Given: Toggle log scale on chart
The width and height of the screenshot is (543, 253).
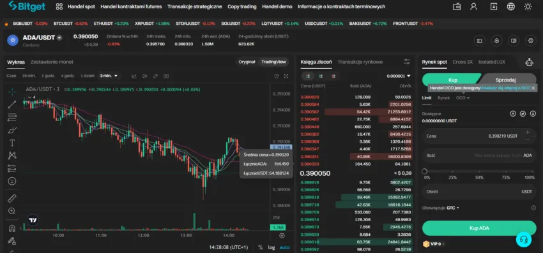Looking at the screenshot, I should [271, 247].
